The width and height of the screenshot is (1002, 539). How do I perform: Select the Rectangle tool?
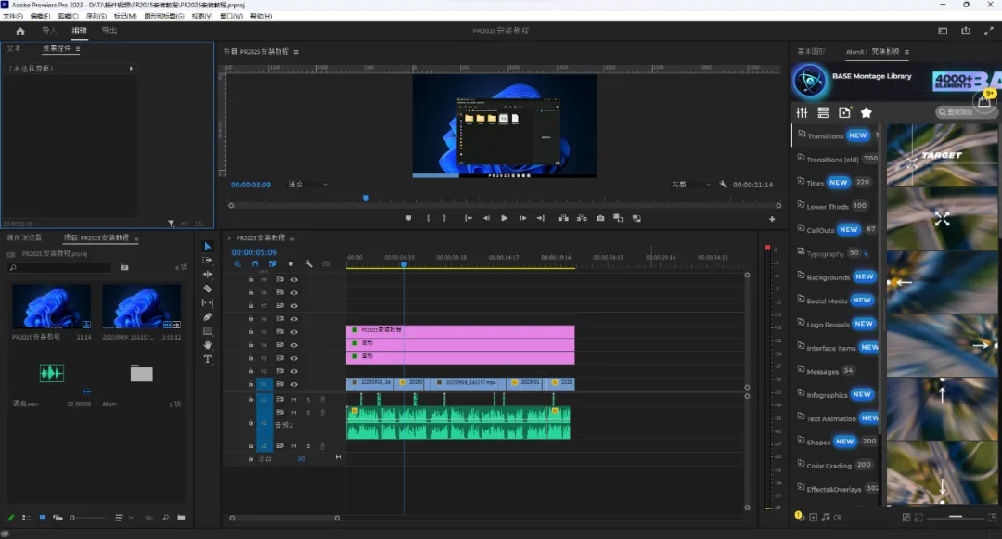point(207,331)
